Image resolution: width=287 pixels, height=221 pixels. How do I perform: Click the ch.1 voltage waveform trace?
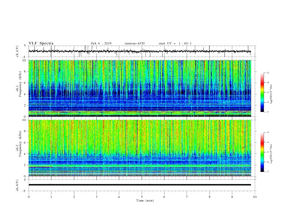click(x=140, y=51)
